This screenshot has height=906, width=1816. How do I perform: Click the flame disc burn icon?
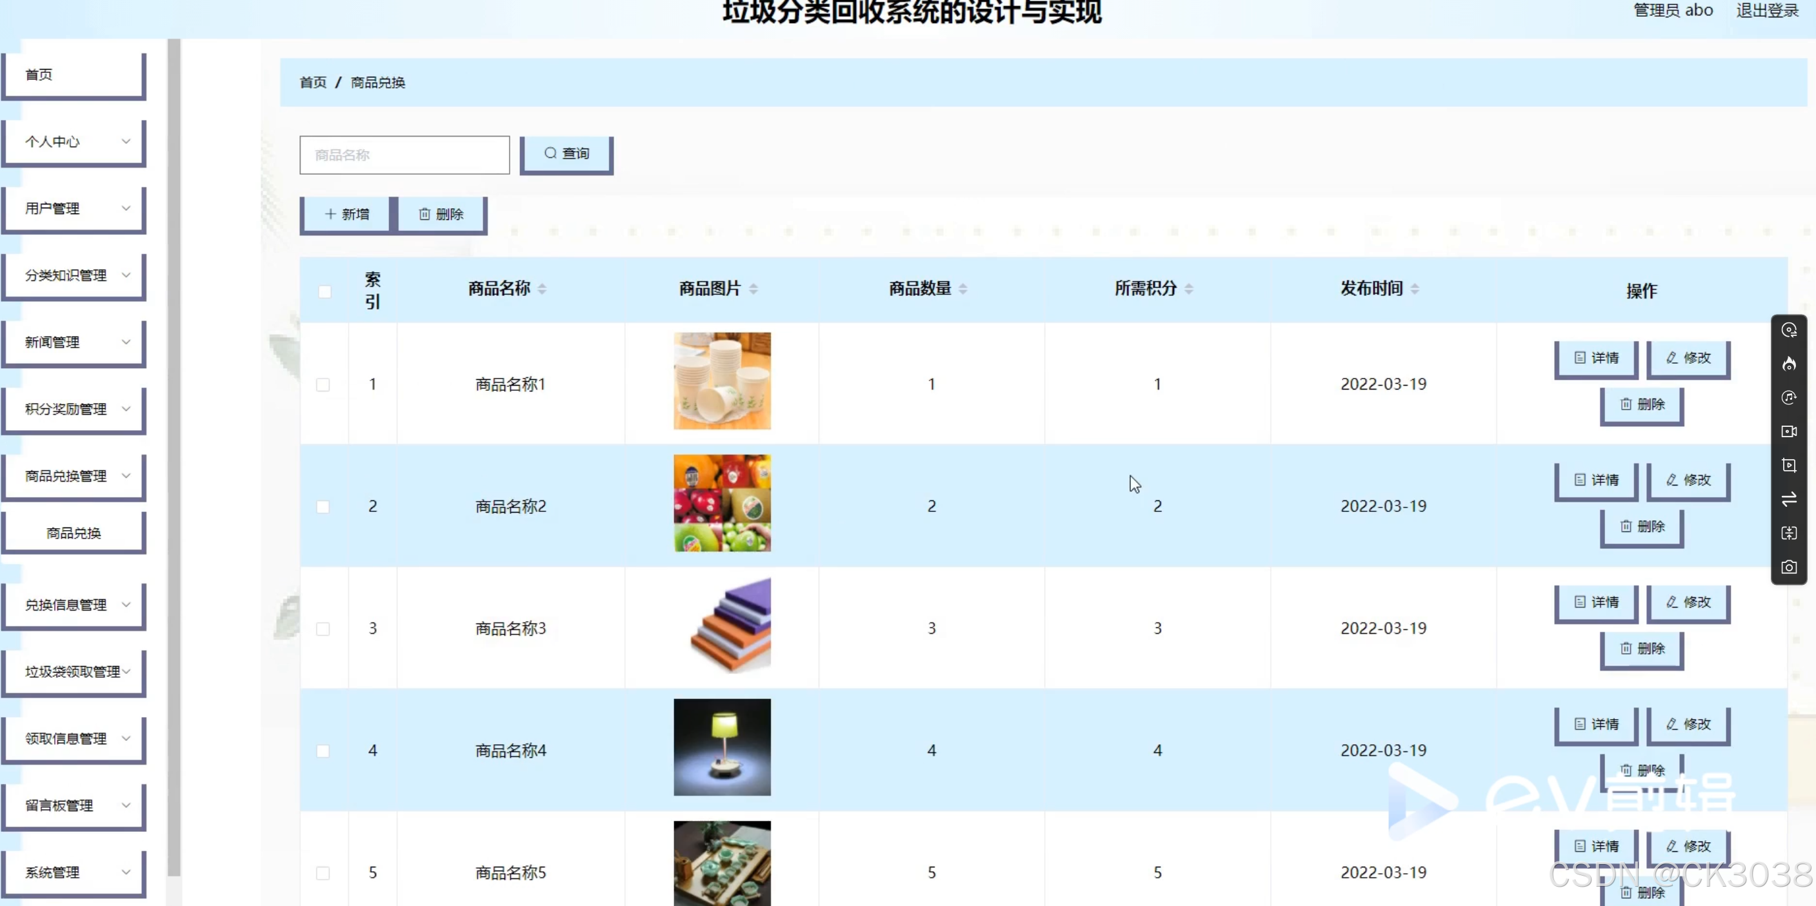1788,364
